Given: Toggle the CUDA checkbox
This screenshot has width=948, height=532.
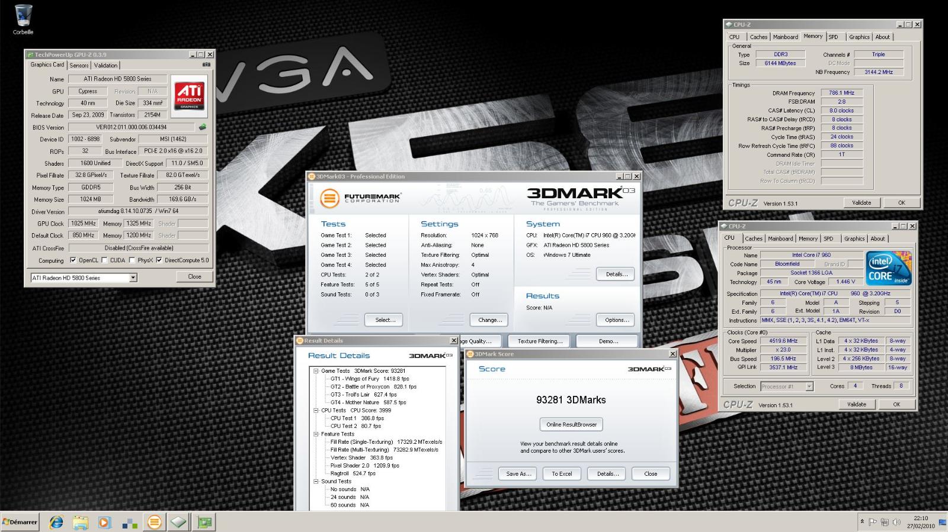Looking at the screenshot, I should point(104,260).
